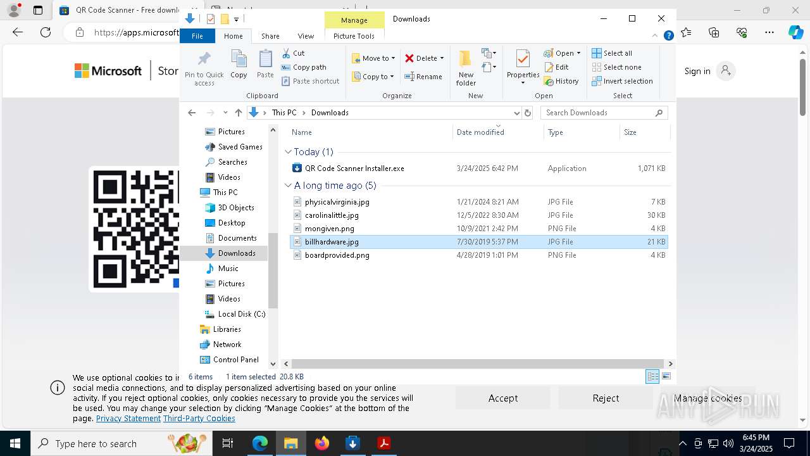Open Firefox from the taskbar
Image resolution: width=810 pixels, height=456 pixels.
click(322, 443)
